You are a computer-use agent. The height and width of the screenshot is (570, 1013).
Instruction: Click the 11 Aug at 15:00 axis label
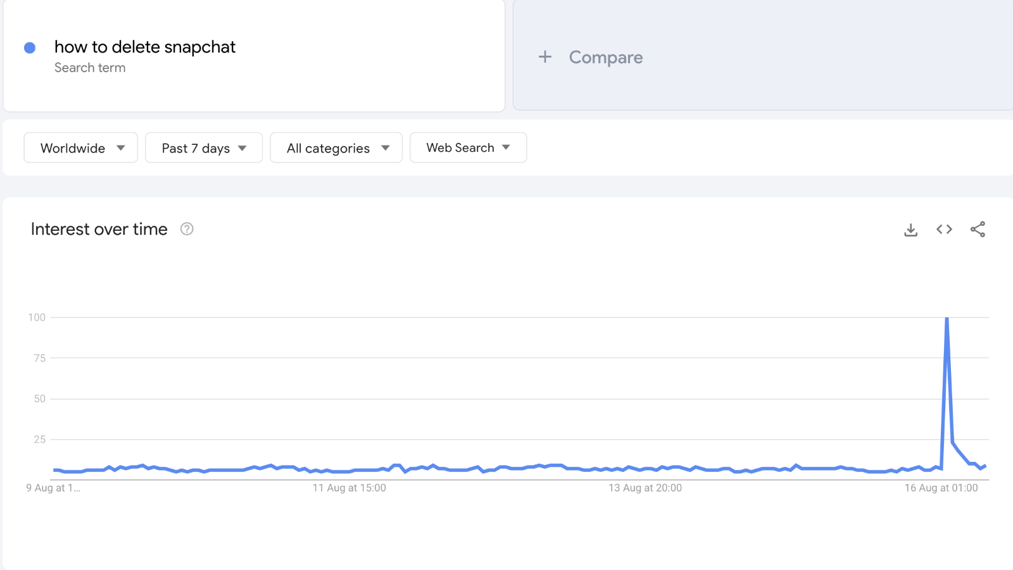tap(349, 488)
